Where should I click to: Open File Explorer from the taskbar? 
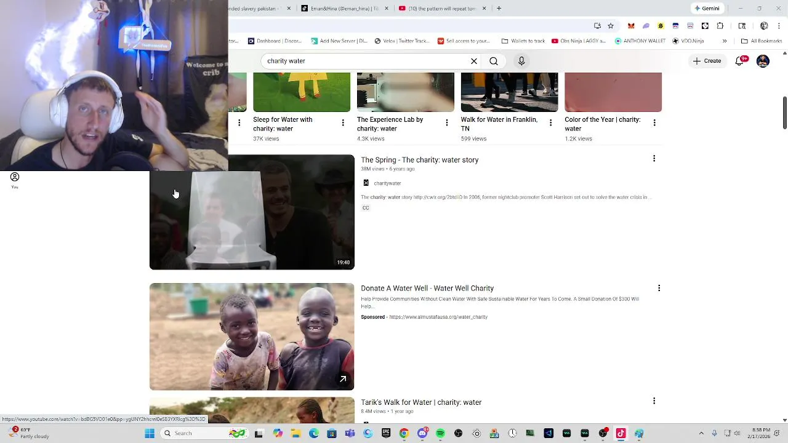point(295,433)
